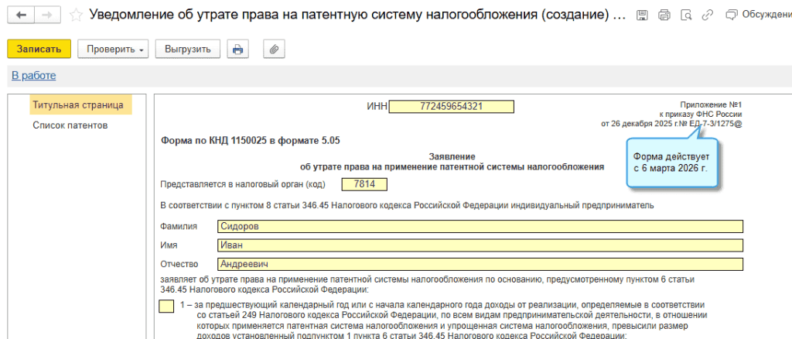Open the preview magnifier icon in header
The height and width of the screenshot is (339, 792).
[684, 15]
